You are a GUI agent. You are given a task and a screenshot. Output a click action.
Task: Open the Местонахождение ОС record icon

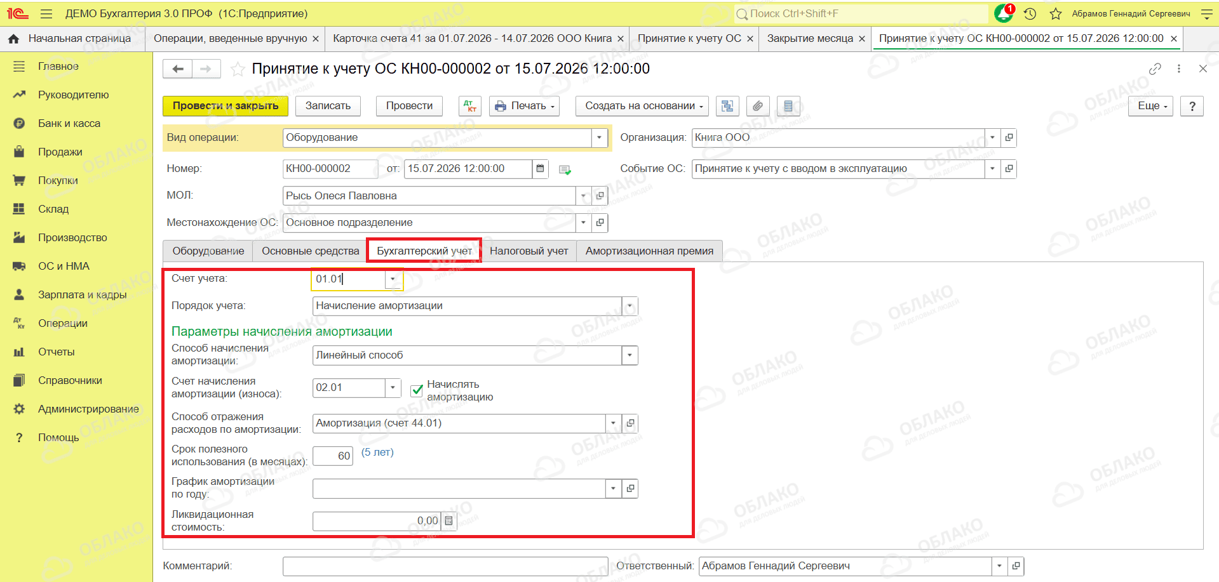point(600,223)
